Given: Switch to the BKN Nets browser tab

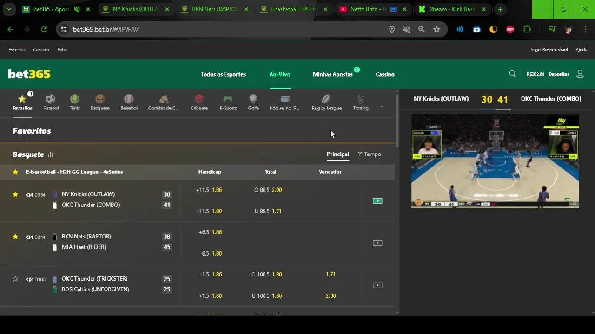Looking at the screenshot, I should [x=214, y=9].
